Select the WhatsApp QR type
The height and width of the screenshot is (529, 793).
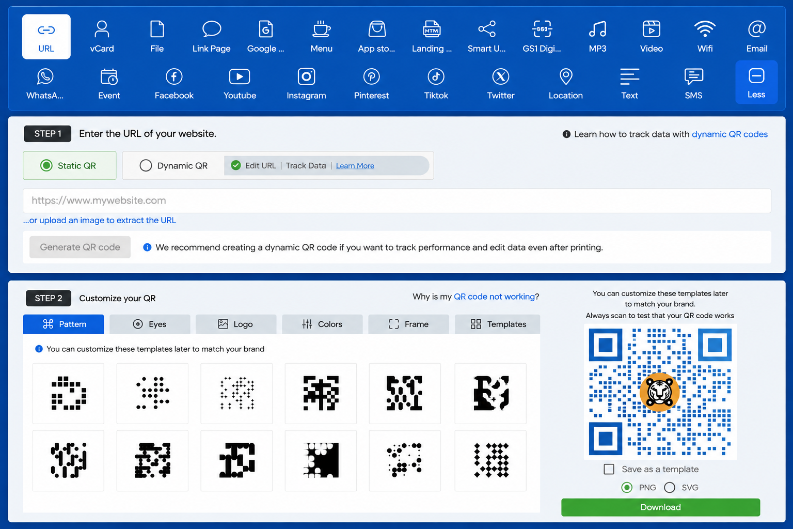[45, 84]
